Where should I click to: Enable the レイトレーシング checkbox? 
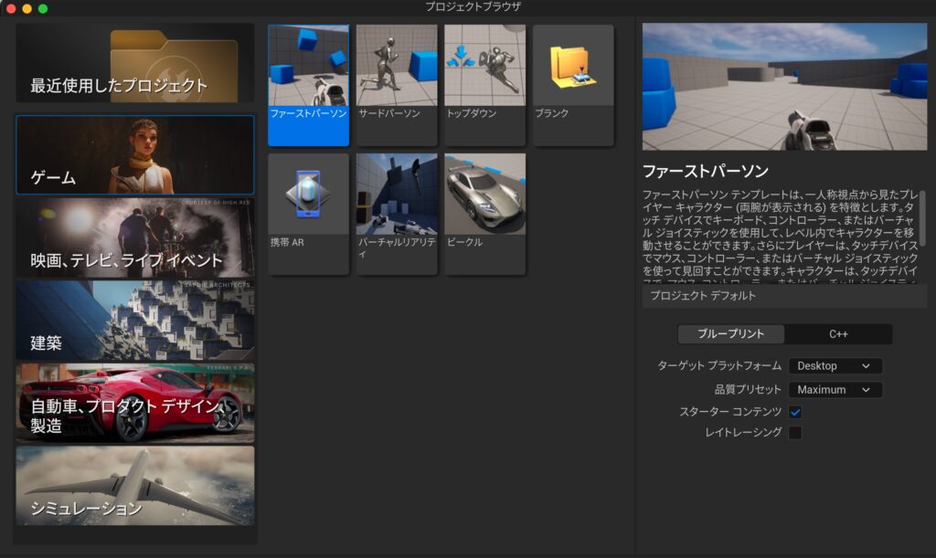coord(795,432)
